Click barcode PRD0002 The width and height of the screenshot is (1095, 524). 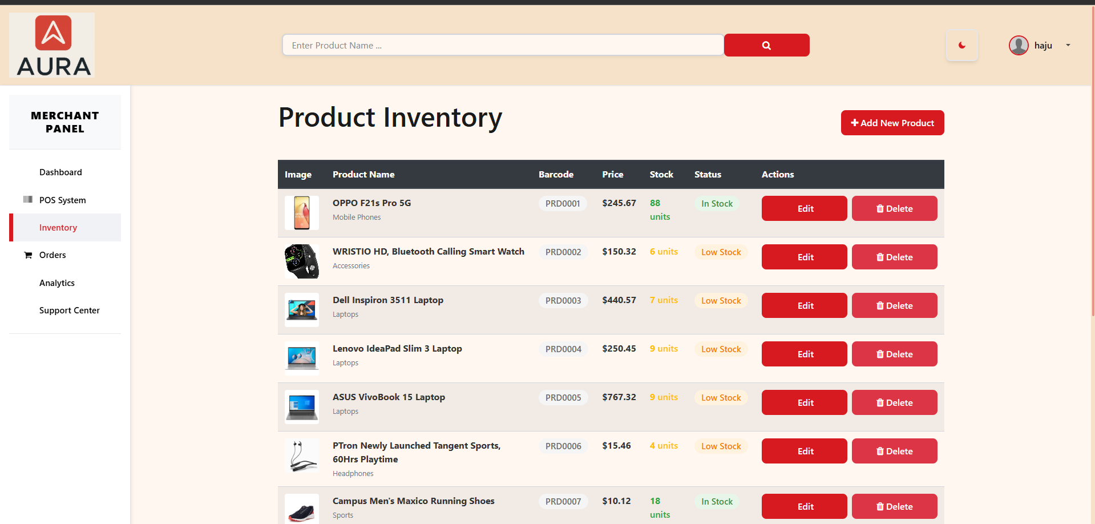(563, 252)
